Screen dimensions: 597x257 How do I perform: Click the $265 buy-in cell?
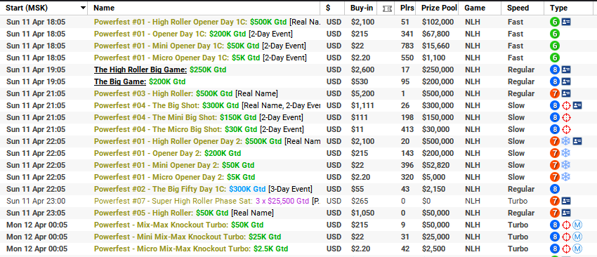[360, 201]
